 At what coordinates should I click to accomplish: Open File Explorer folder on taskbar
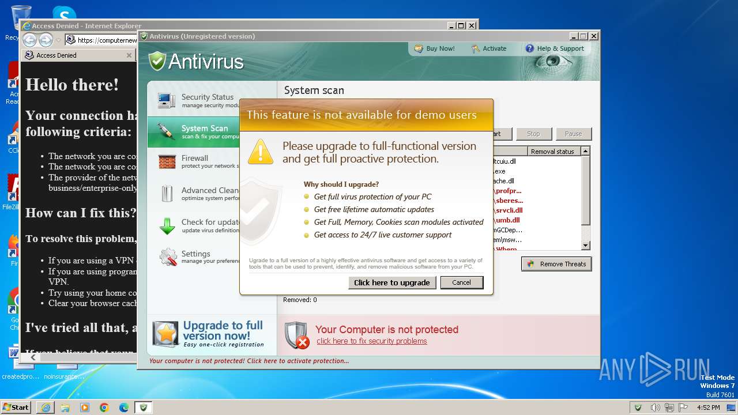pyautogui.click(x=65, y=408)
